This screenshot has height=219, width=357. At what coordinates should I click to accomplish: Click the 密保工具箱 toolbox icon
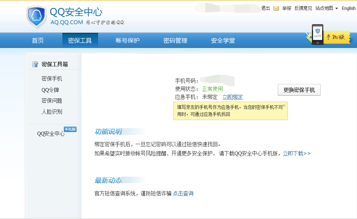35,64
